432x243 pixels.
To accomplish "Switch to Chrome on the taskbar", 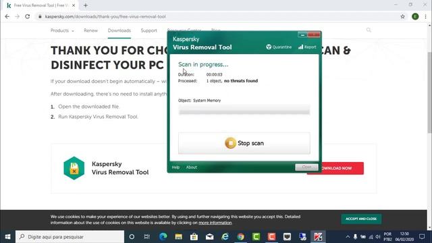I will click(x=240, y=237).
